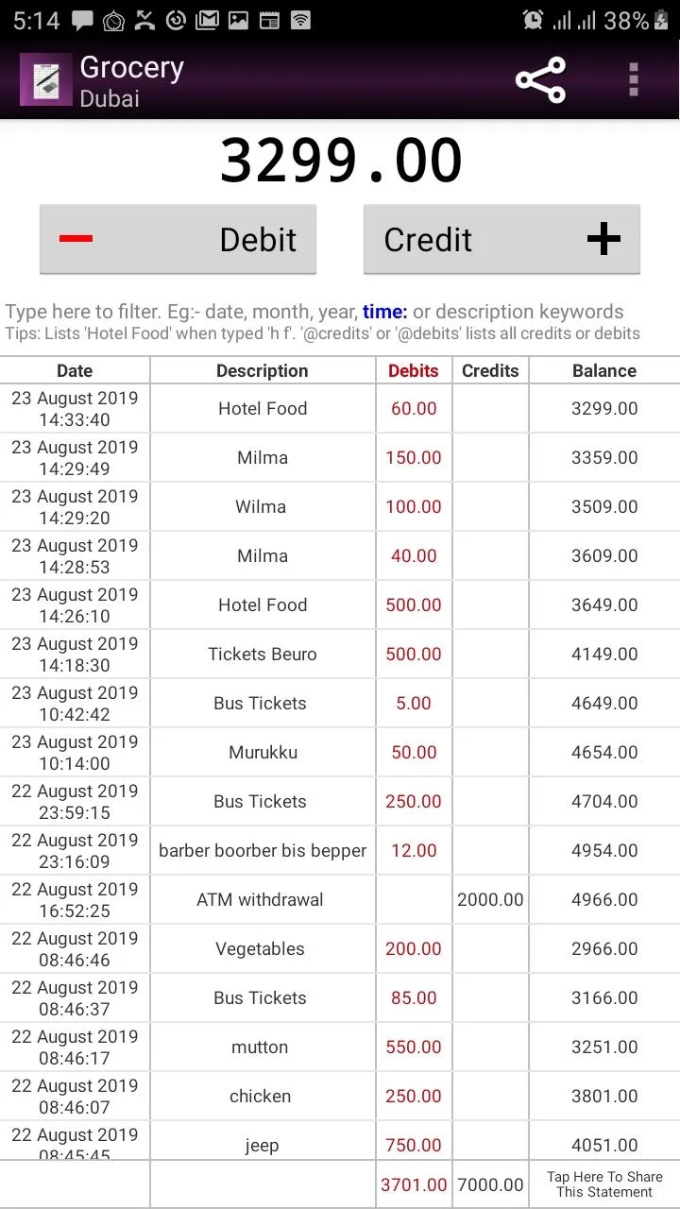Viewport: 680px width, 1209px height.
Task: Tap the Credit button
Action: tap(501, 239)
